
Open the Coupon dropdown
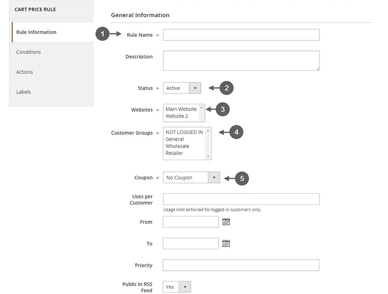pyautogui.click(x=191, y=178)
